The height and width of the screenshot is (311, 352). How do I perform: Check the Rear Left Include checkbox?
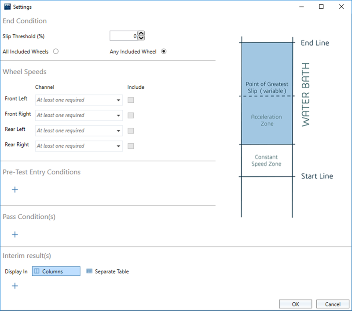click(x=131, y=131)
